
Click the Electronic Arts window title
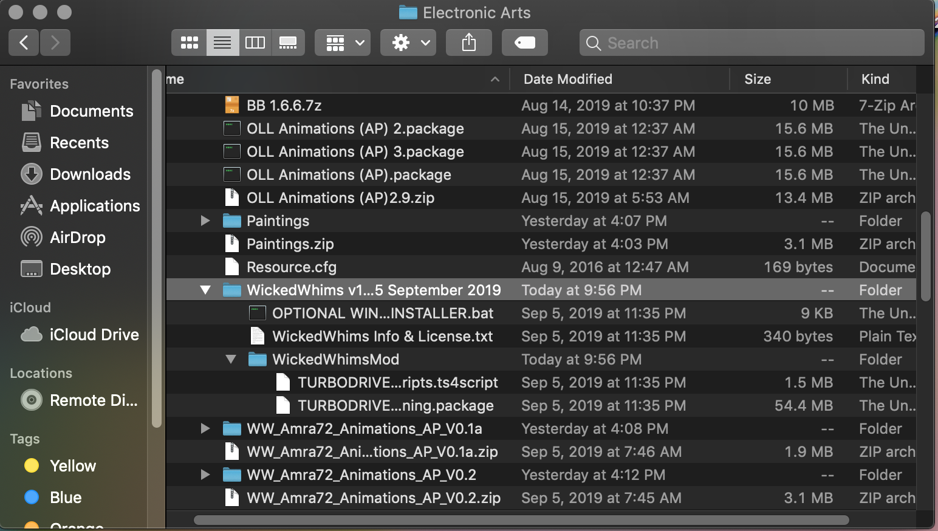tap(476, 13)
